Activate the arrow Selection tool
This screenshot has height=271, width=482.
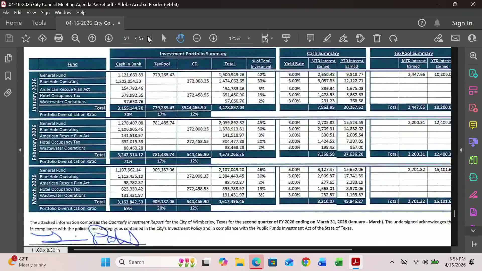[164, 38]
